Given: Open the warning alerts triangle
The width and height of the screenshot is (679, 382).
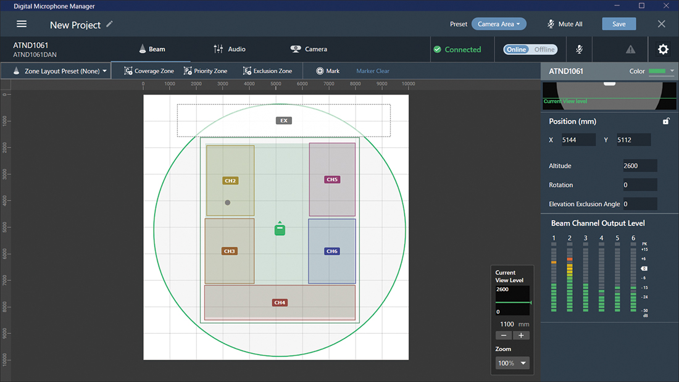Looking at the screenshot, I should coord(630,49).
